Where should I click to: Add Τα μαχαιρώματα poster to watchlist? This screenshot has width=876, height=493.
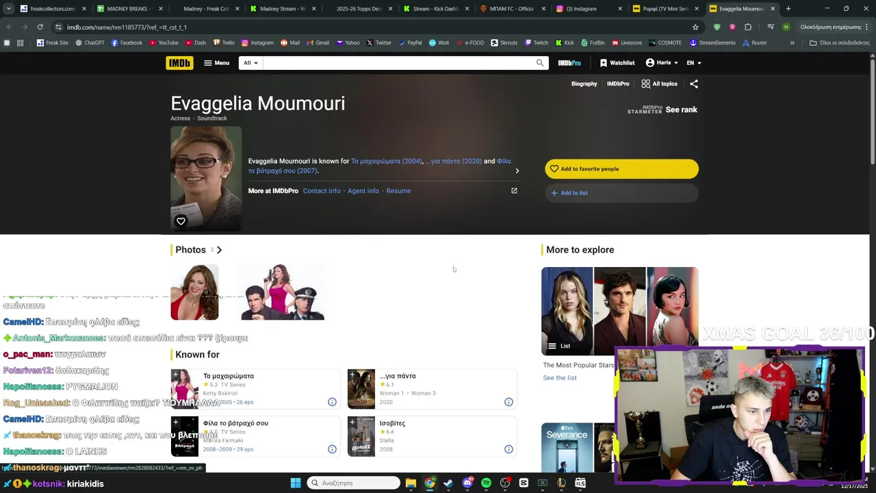click(176, 375)
